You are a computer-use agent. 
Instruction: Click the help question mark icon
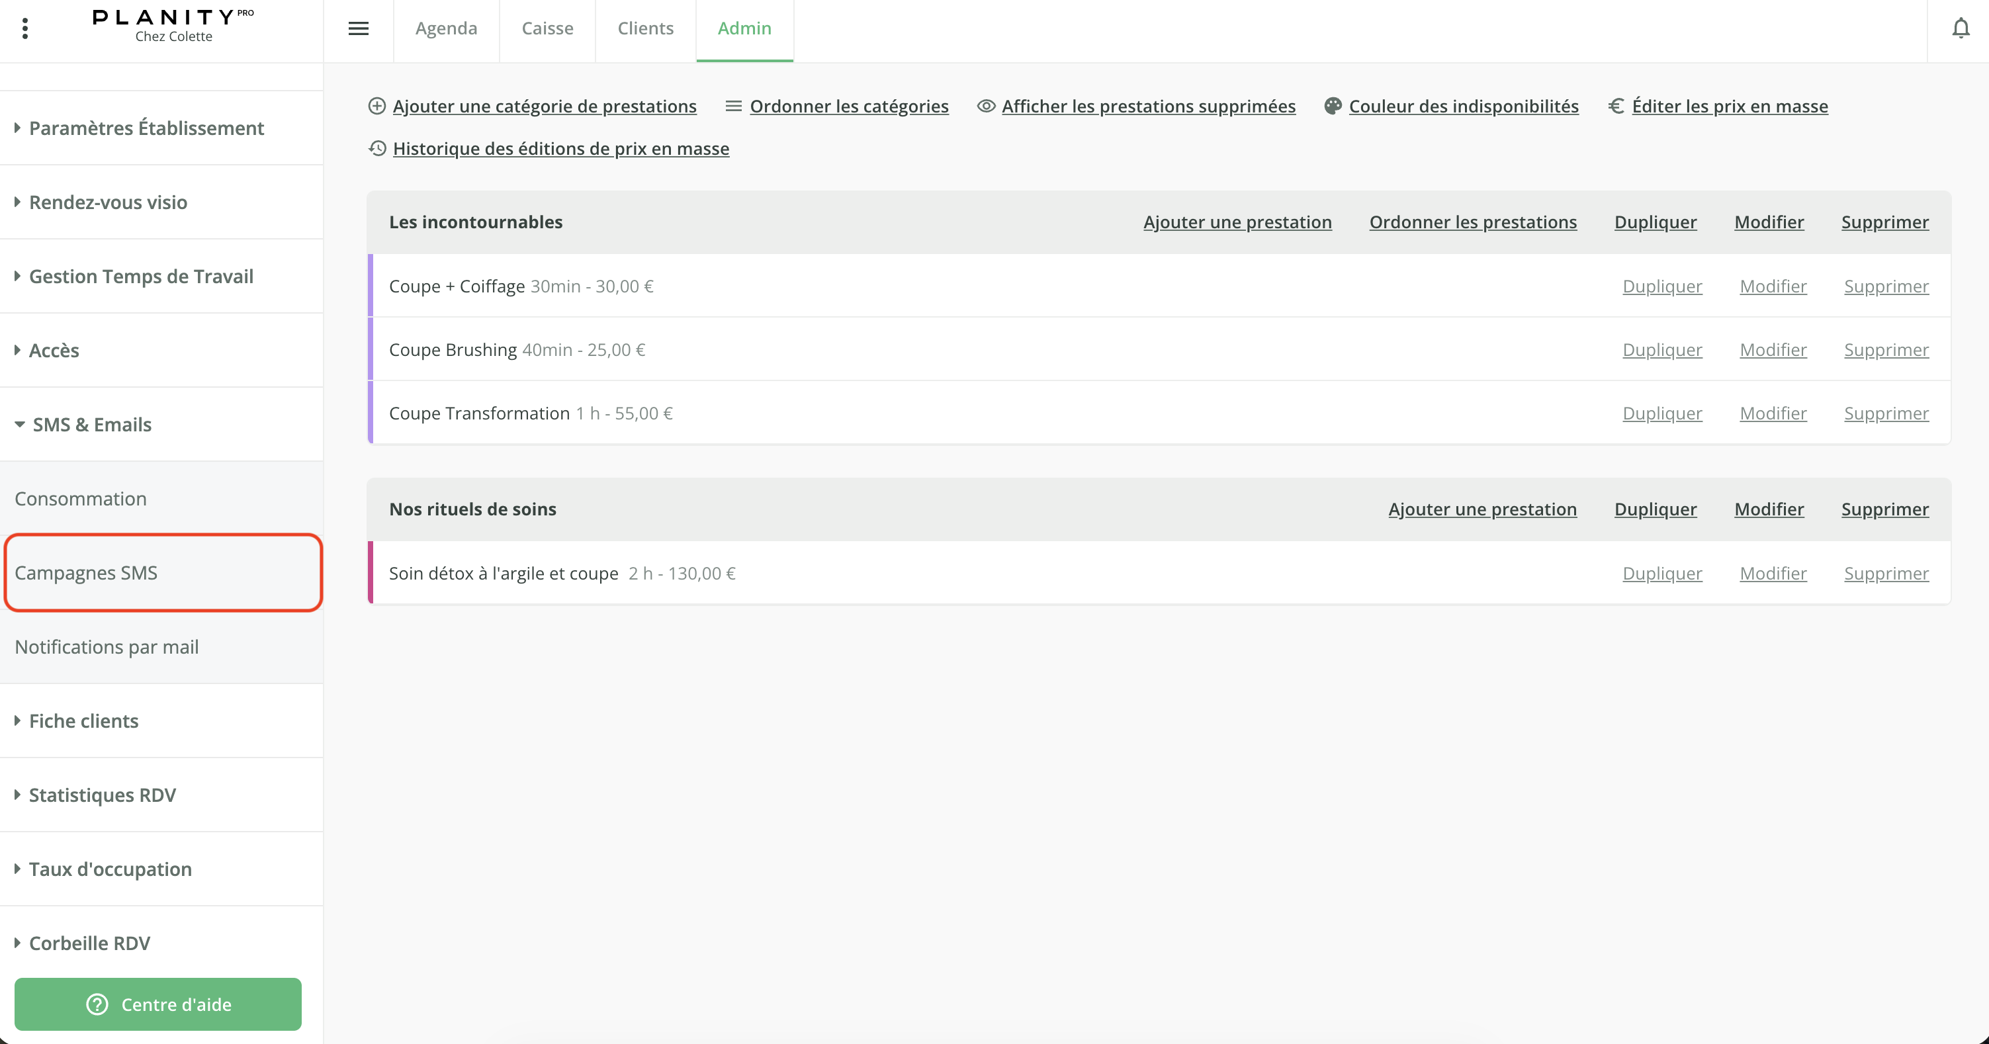coord(97,1004)
